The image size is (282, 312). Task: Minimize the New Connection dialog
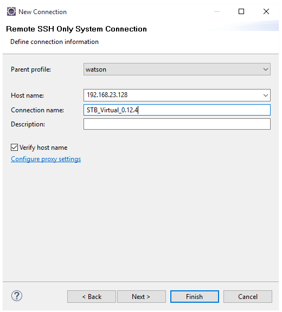coord(217,11)
